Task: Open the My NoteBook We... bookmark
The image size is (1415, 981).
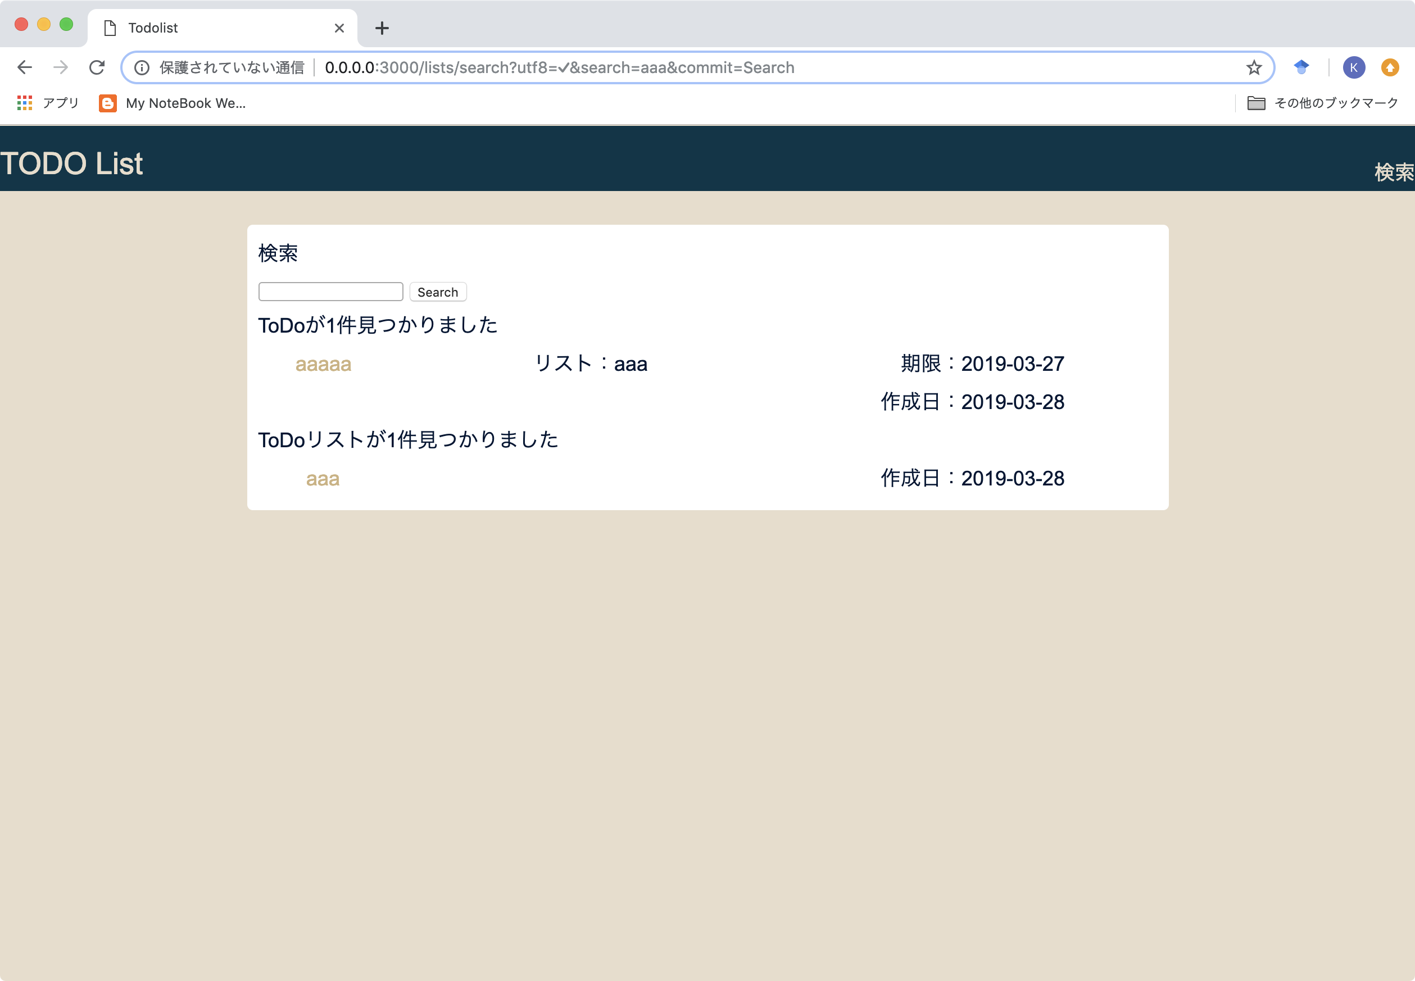Action: (x=173, y=103)
